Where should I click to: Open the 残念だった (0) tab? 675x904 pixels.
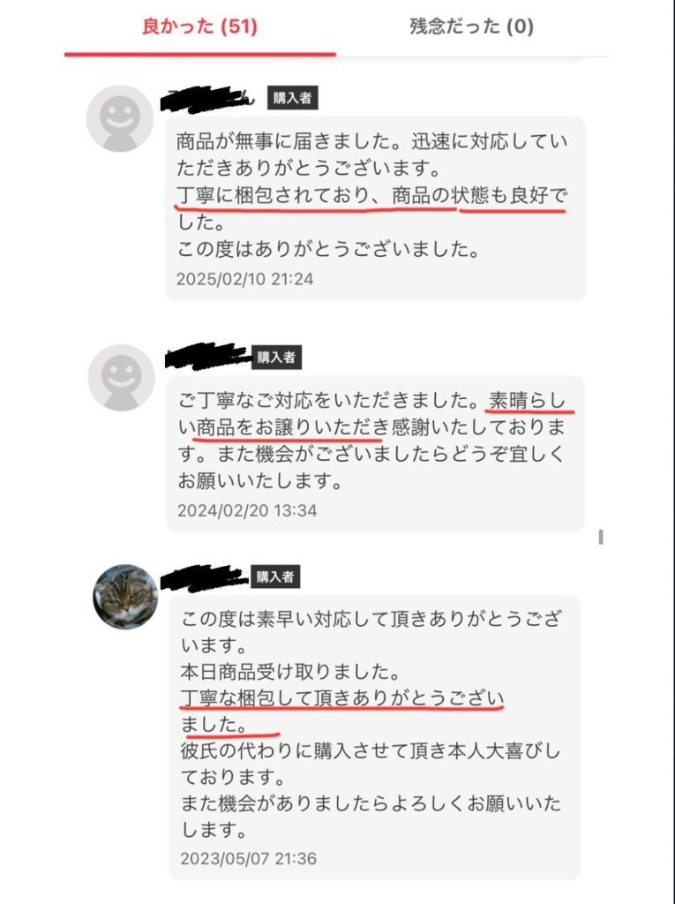(471, 26)
